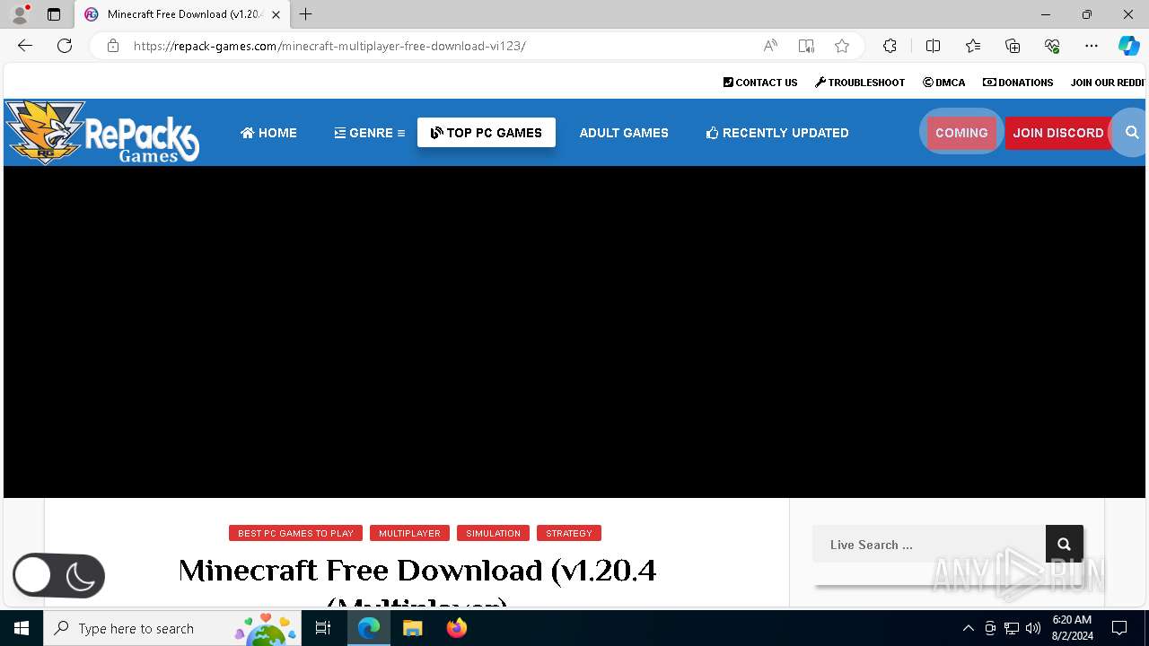This screenshot has width=1149, height=646.
Task: Show hidden tray icons chevron
Action: tap(968, 628)
